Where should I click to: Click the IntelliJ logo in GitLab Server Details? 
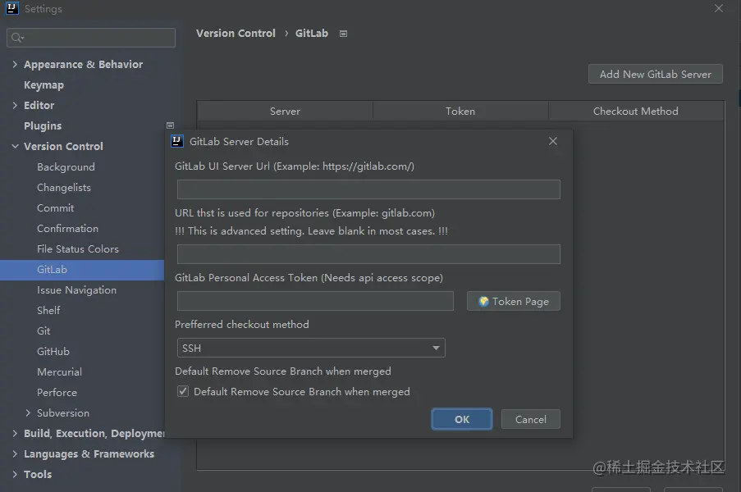(176, 141)
